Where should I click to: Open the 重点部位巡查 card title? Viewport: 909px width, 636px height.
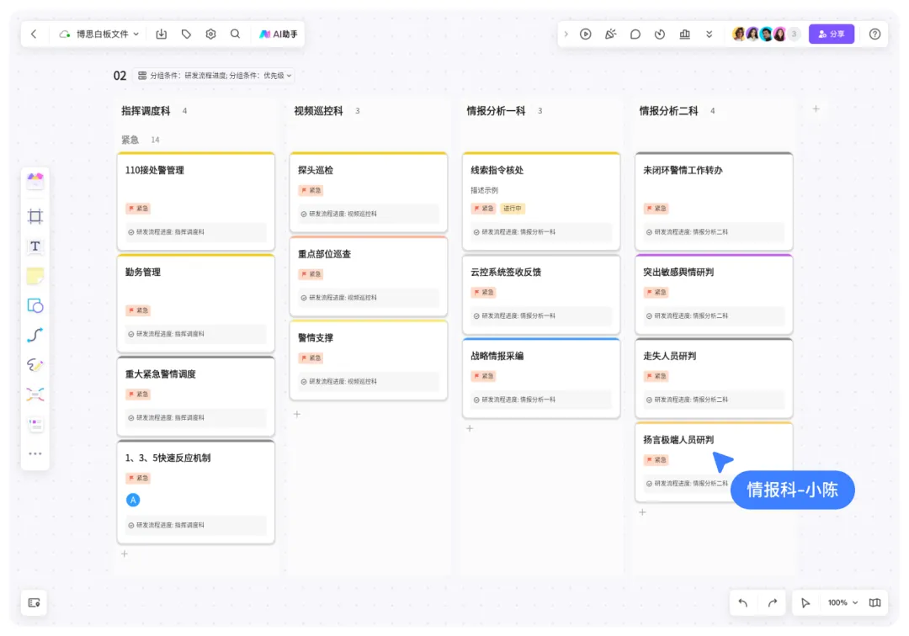pos(324,254)
